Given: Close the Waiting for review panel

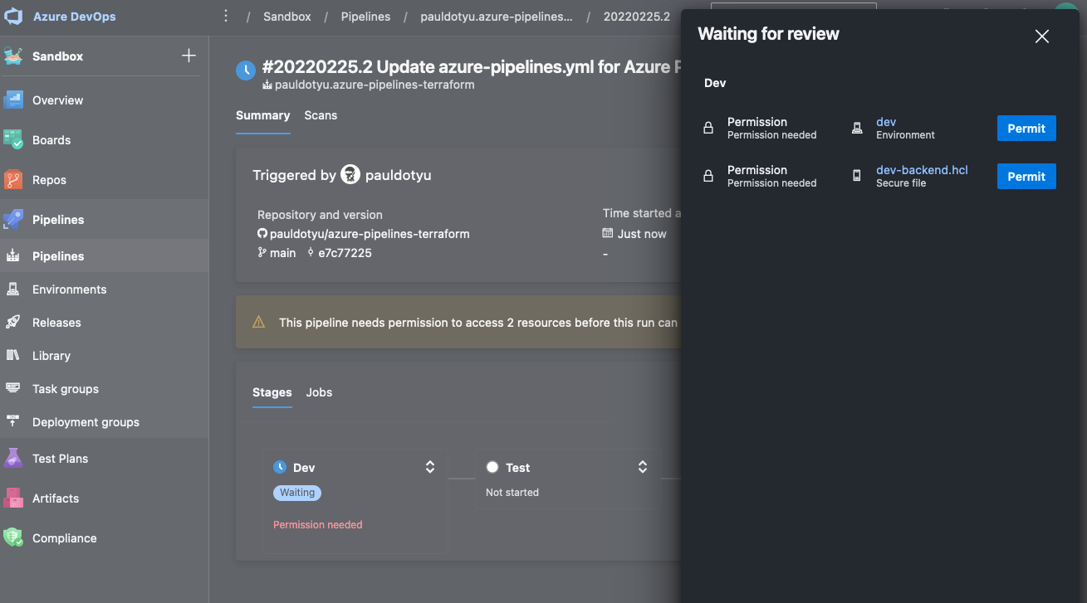Looking at the screenshot, I should coord(1041,36).
